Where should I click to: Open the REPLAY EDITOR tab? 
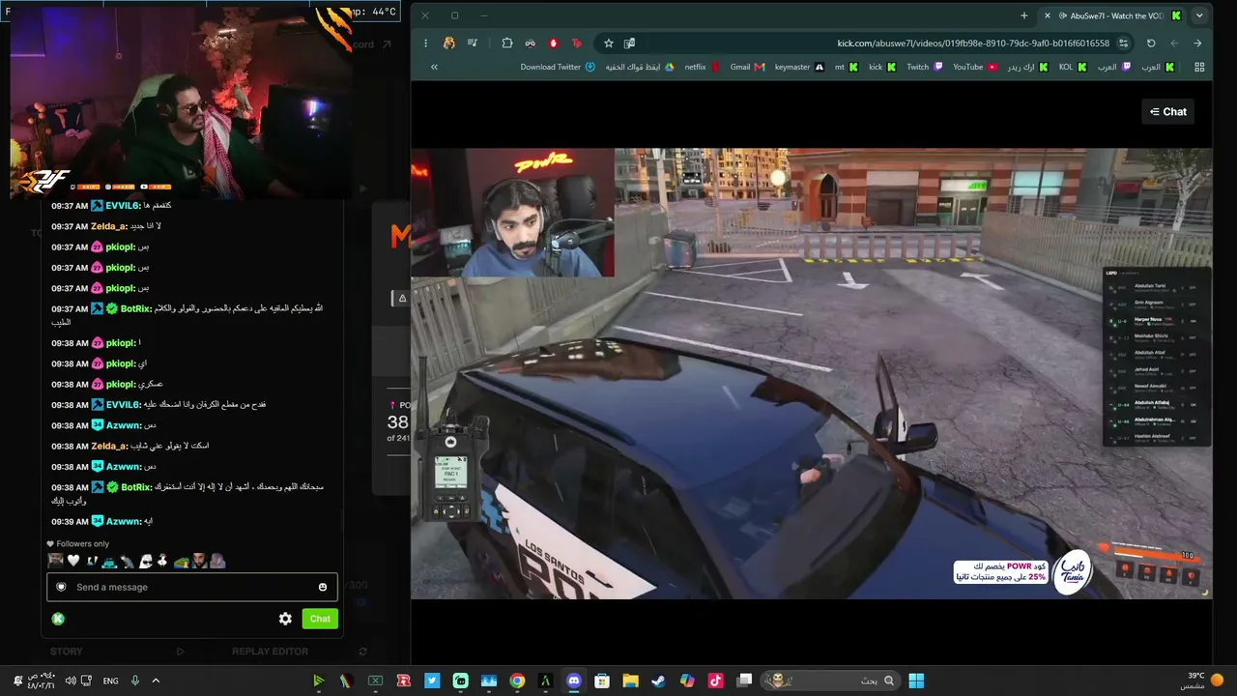coord(270,652)
